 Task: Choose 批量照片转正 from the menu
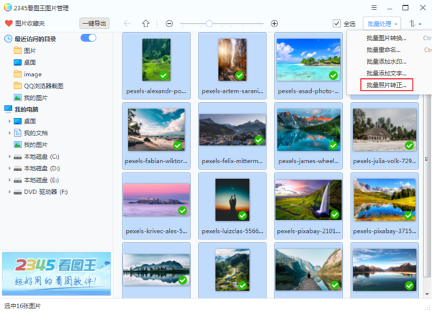coord(386,85)
